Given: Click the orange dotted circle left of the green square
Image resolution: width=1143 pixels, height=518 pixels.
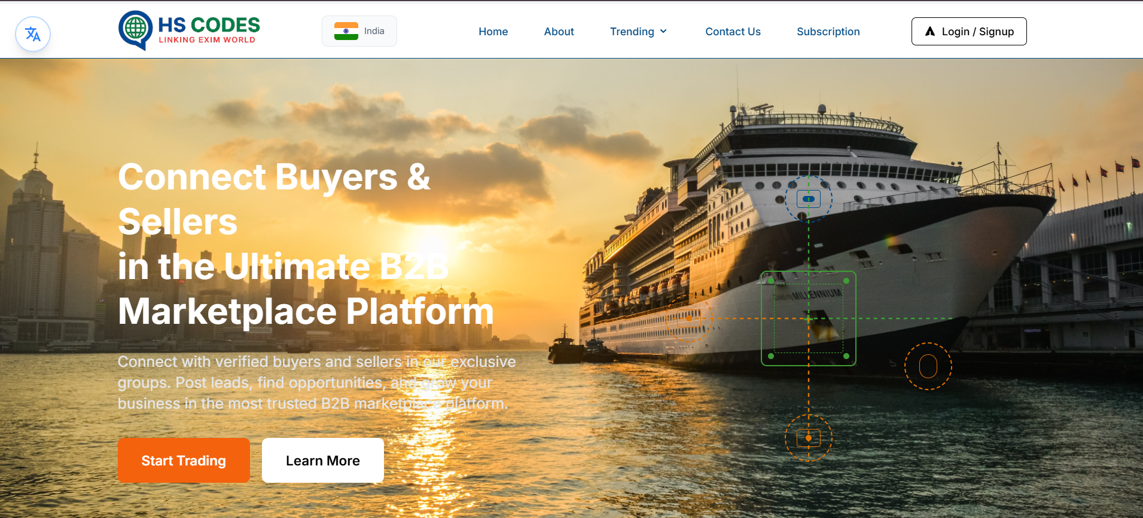Looking at the screenshot, I should point(689,318).
